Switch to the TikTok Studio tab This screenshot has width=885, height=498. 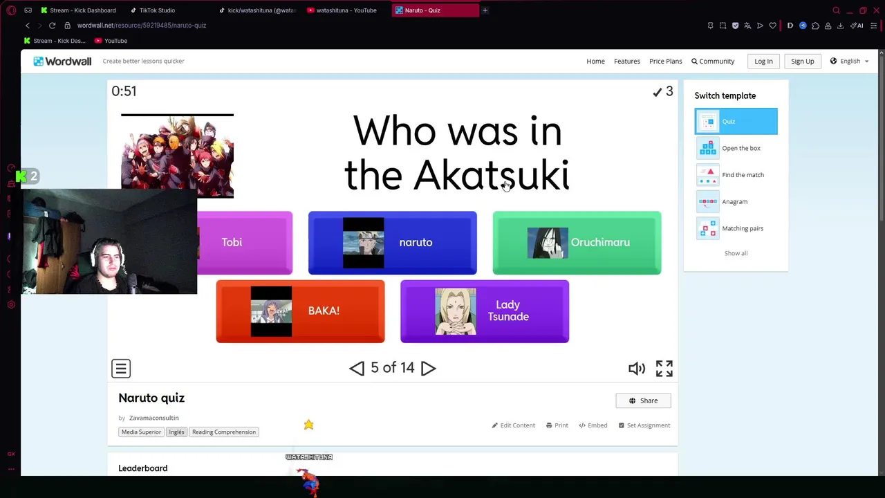coord(152,10)
